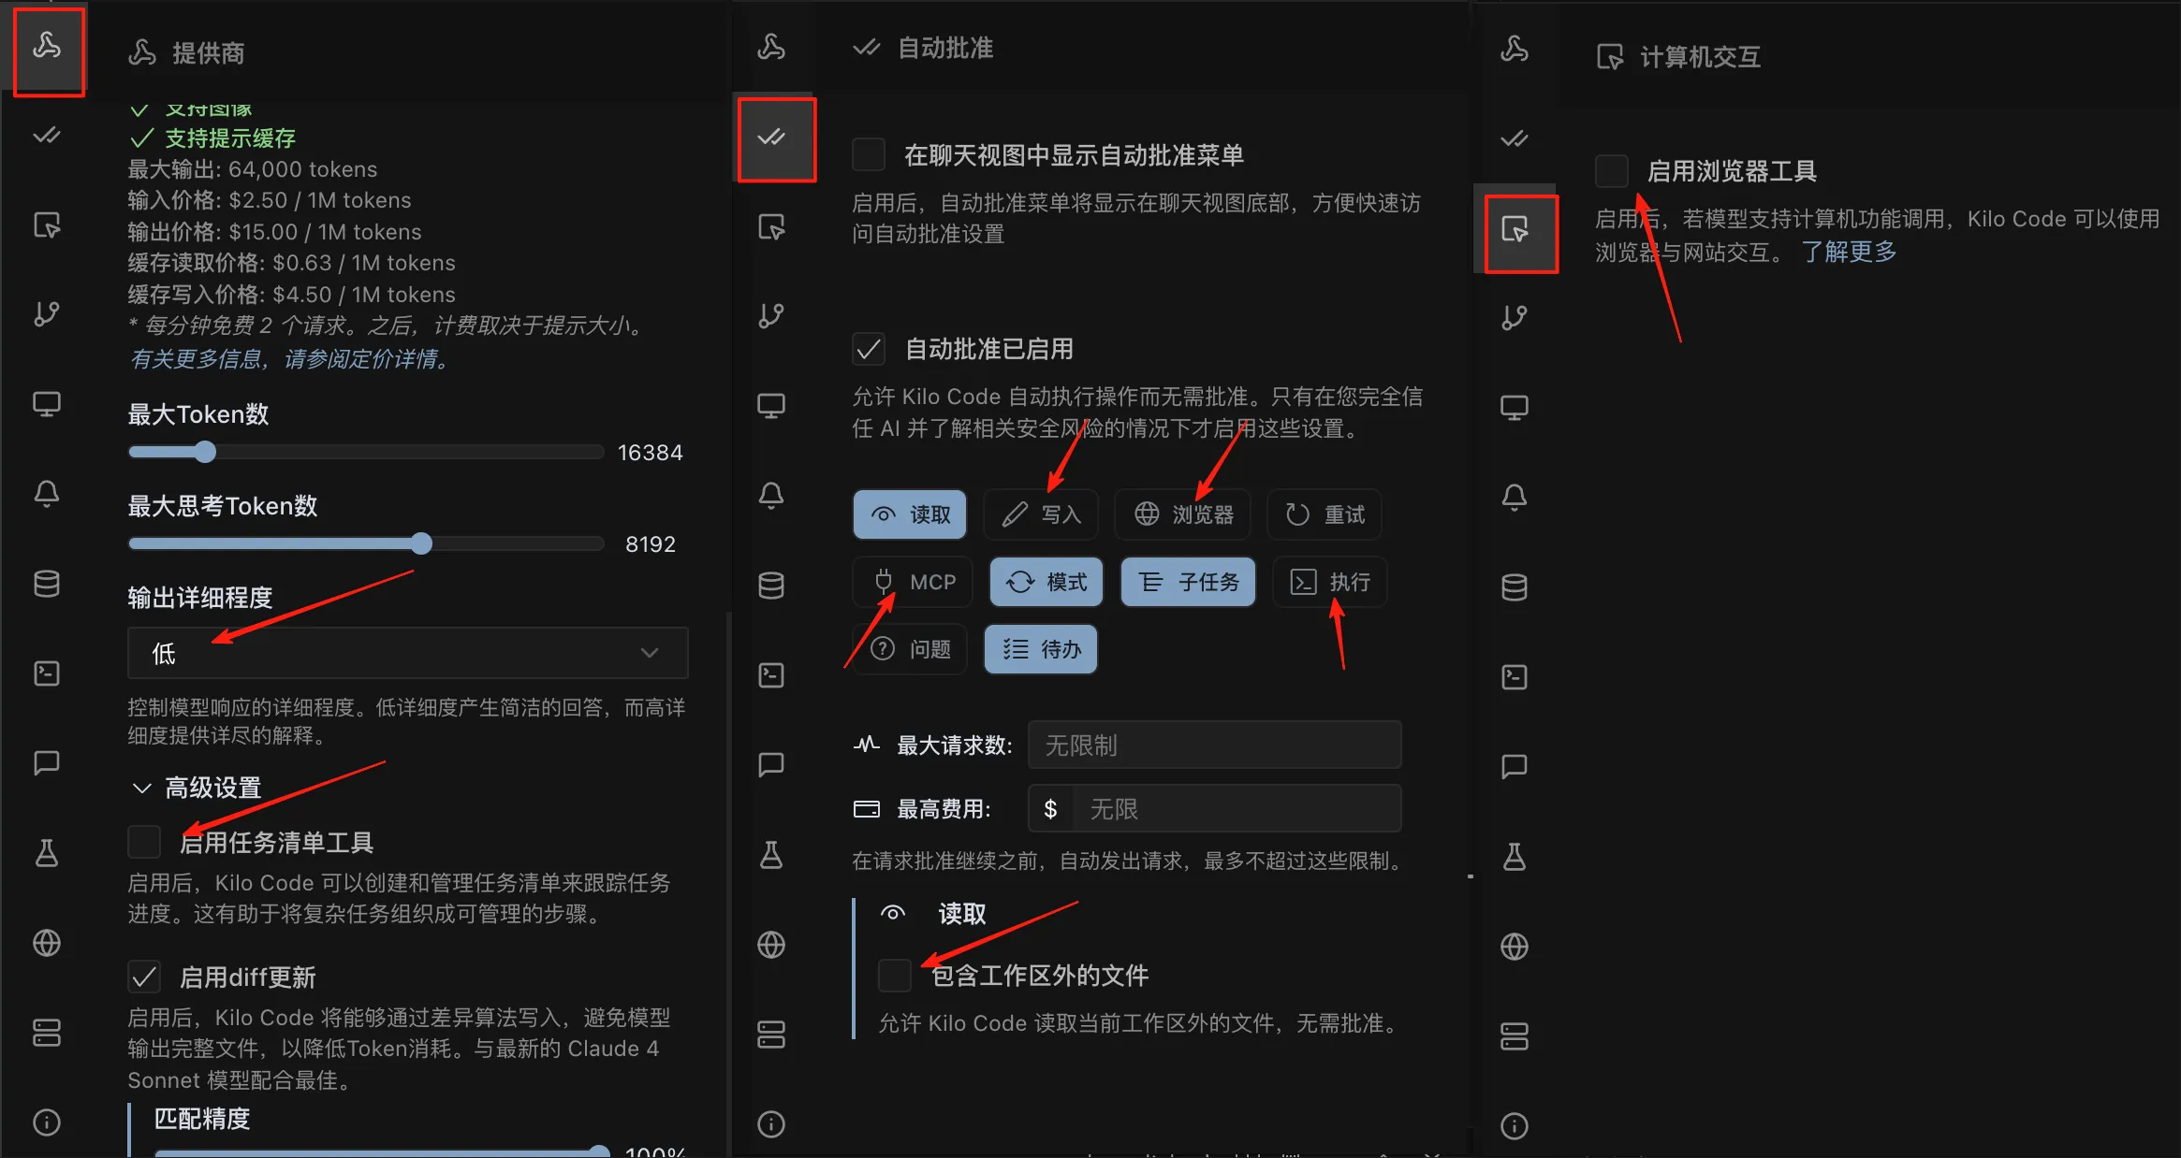Toggle the 模式 auto-approve button
The image size is (2181, 1158).
pos(1047,582)
